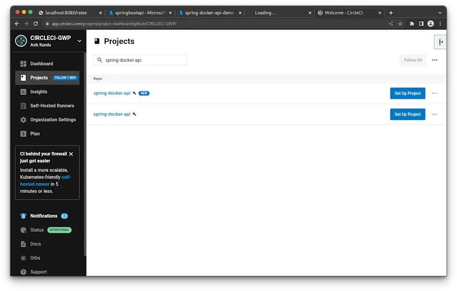
Task: Click the Repo column header
Action: 98,79
